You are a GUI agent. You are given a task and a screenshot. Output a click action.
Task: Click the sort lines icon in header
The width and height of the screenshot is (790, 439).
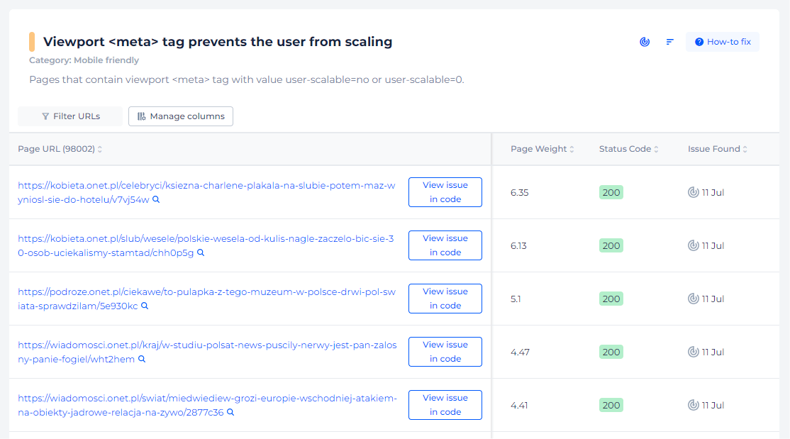click(669, 42)
